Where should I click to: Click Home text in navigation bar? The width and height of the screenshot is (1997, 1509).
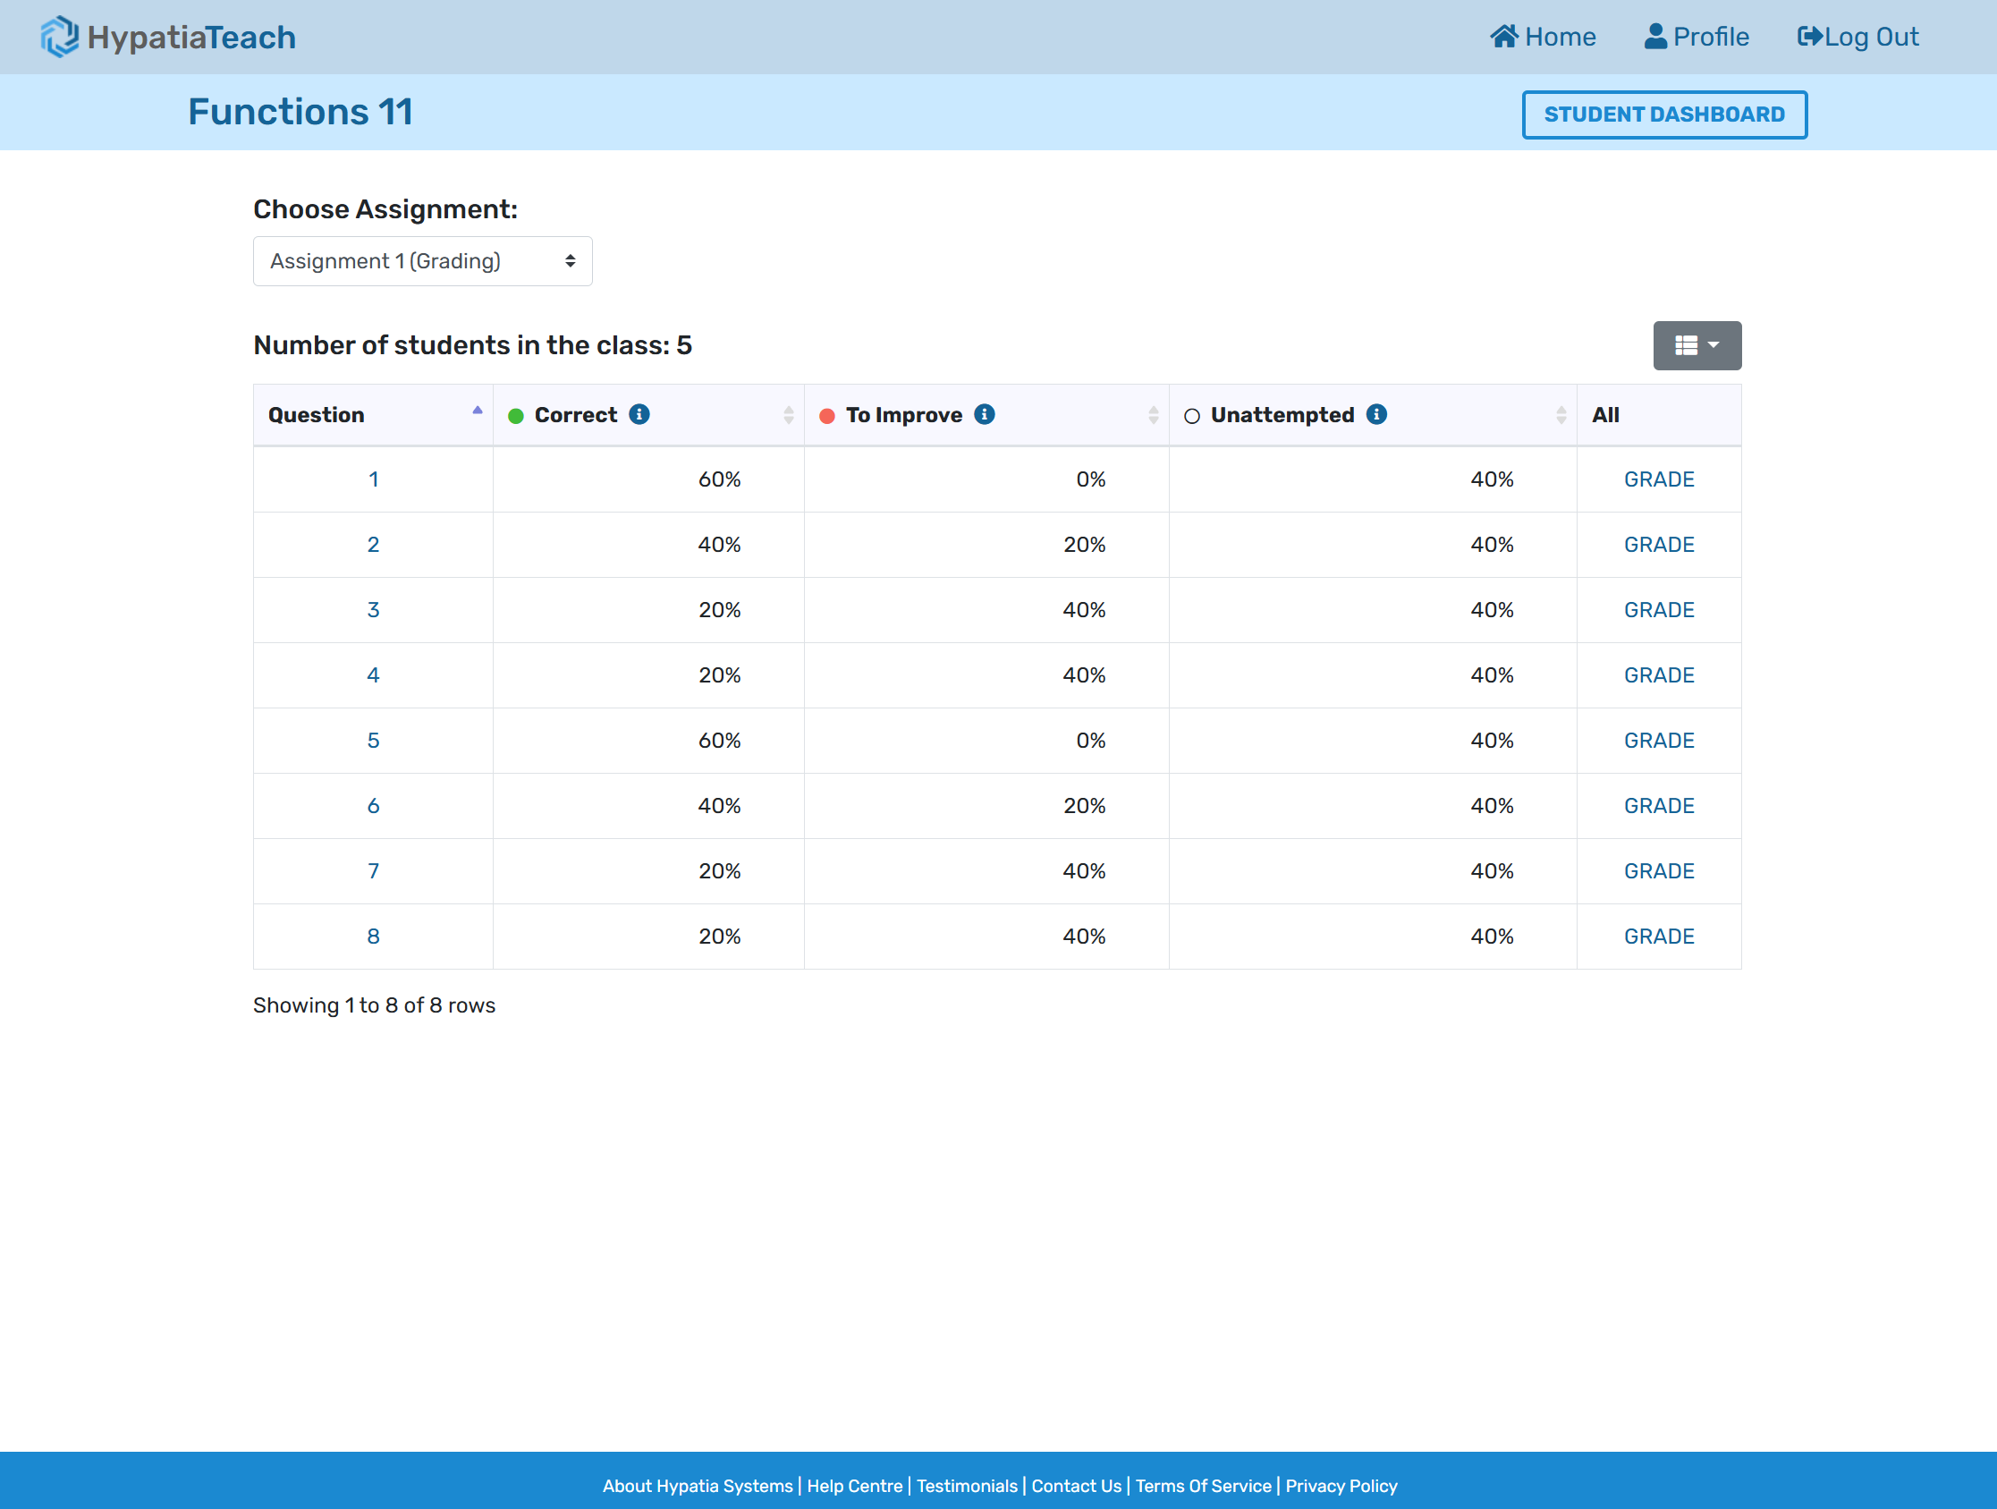tap(1559, 37)
